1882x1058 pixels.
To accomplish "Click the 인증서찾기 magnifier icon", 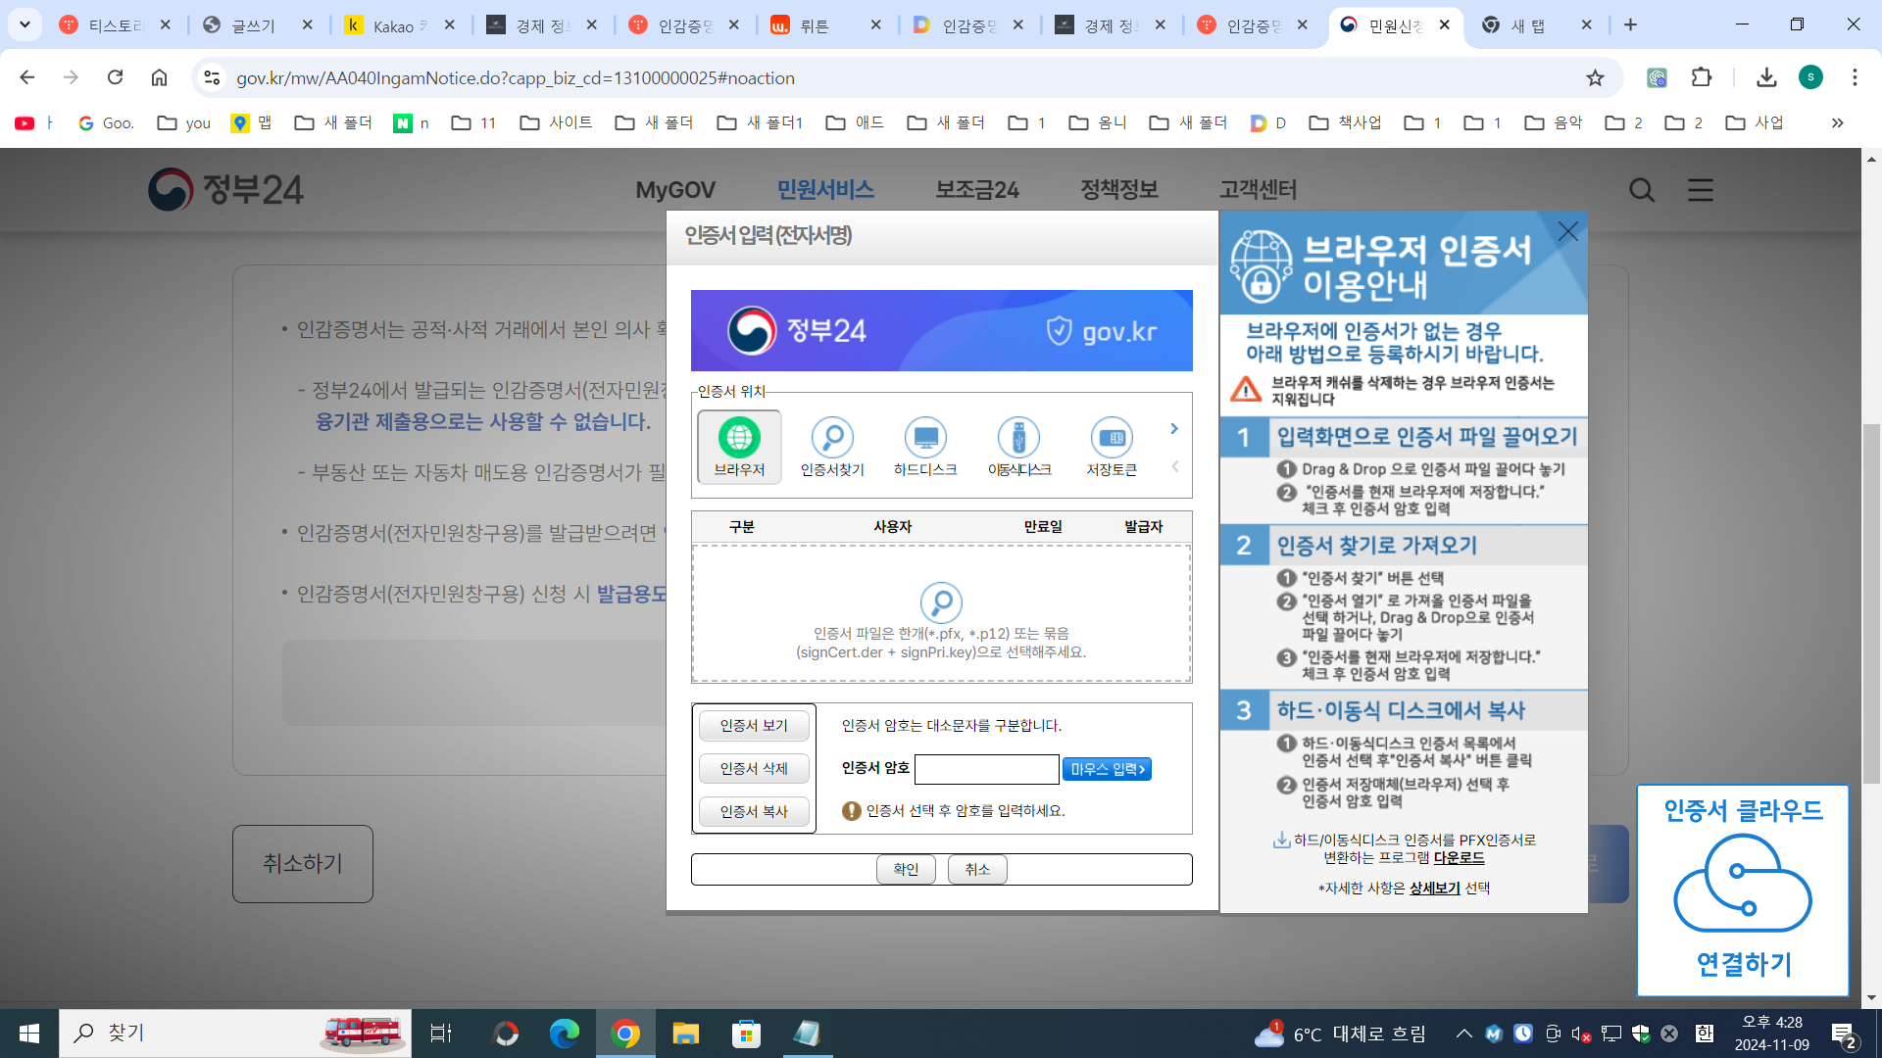I will 832,438.
